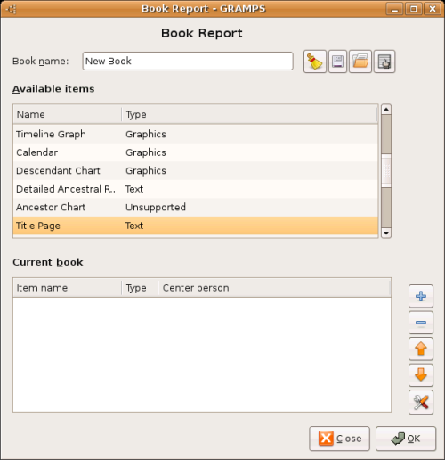Select Timeline Graph in available items

(196, 134)
